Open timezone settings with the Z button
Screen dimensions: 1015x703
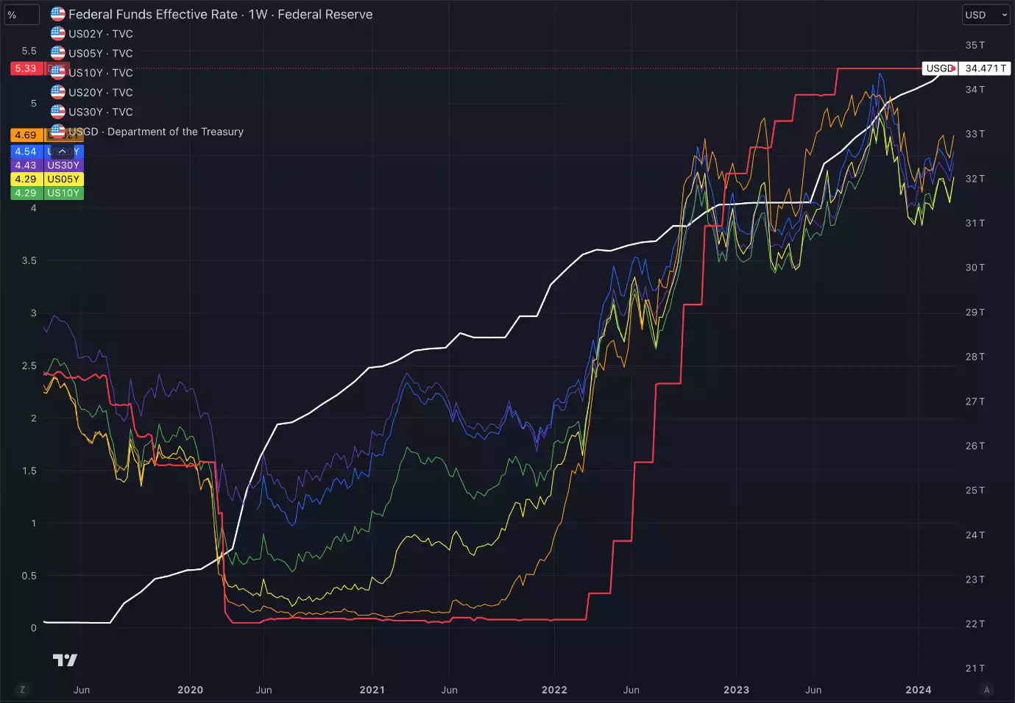tap(22, 690)
